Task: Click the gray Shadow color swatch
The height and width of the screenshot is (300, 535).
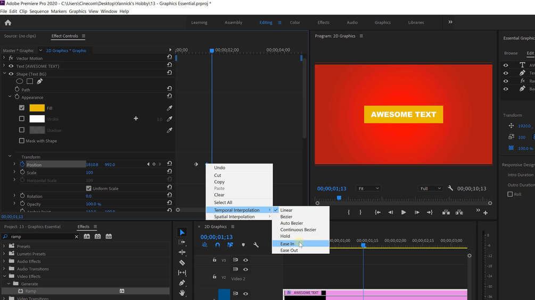Action: tap(37, 130)
